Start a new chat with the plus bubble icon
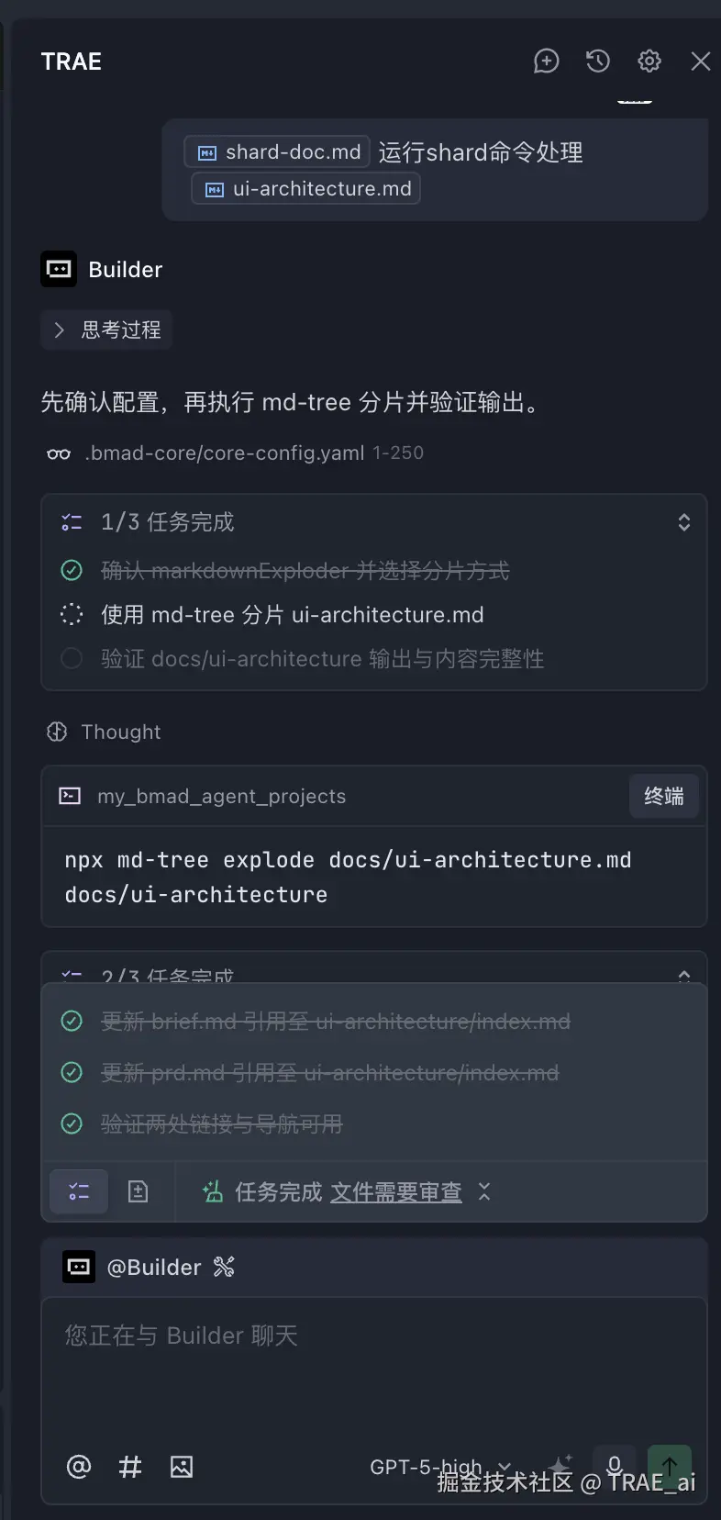Image resolution: width=721 pixels, height=1520 pixels. (x=546, y=61)
